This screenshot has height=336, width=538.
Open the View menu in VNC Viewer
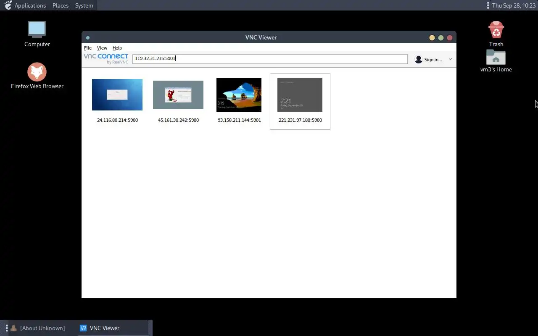102,48
